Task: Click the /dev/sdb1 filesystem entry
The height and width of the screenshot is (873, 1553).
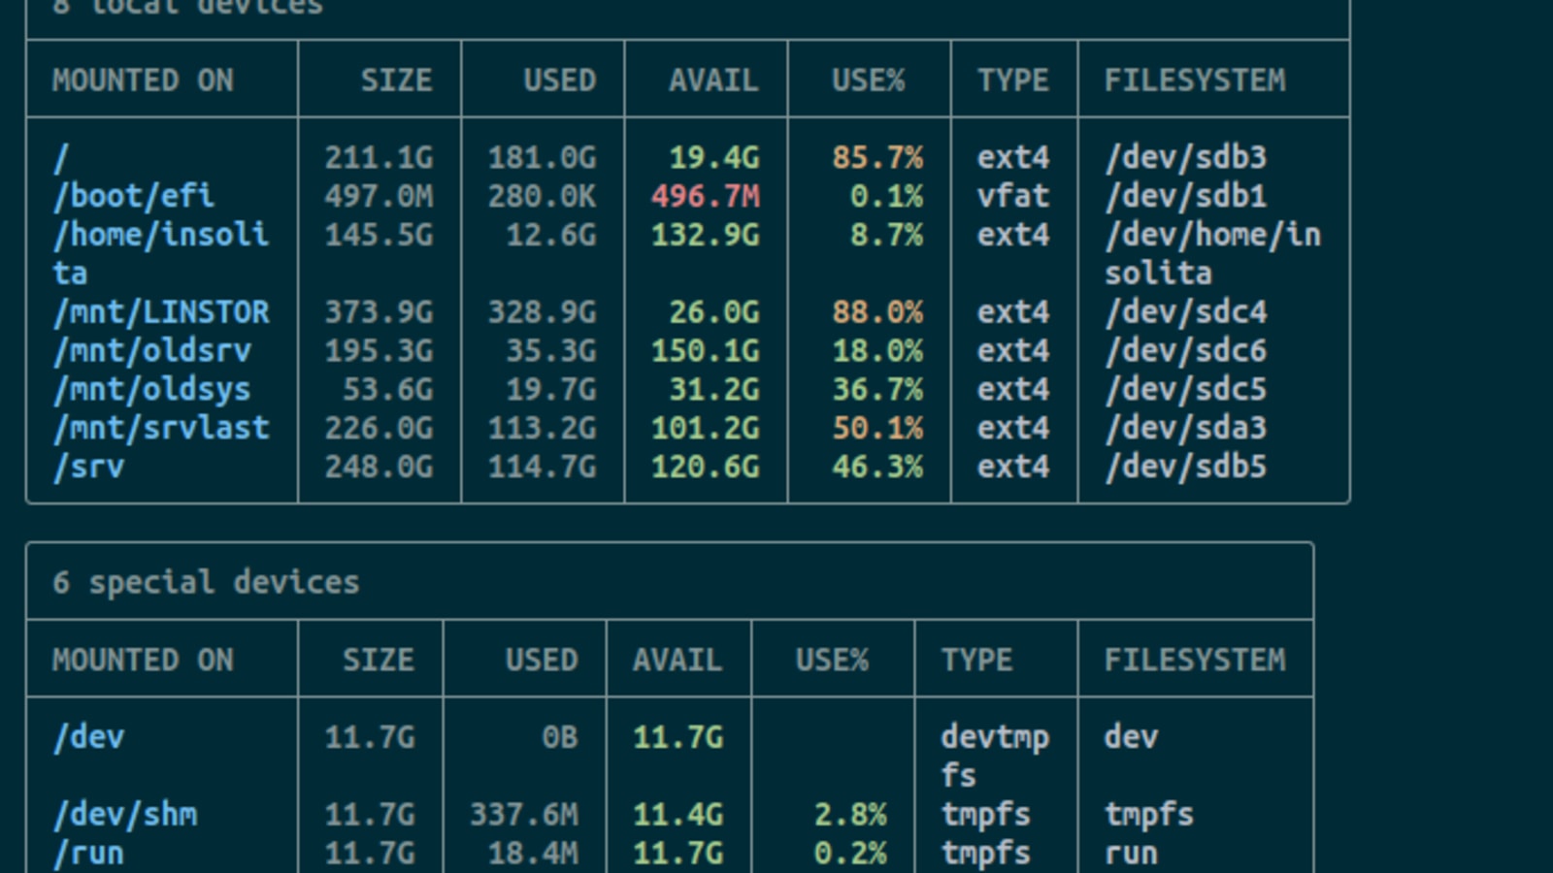Action: pos(1186,196)
